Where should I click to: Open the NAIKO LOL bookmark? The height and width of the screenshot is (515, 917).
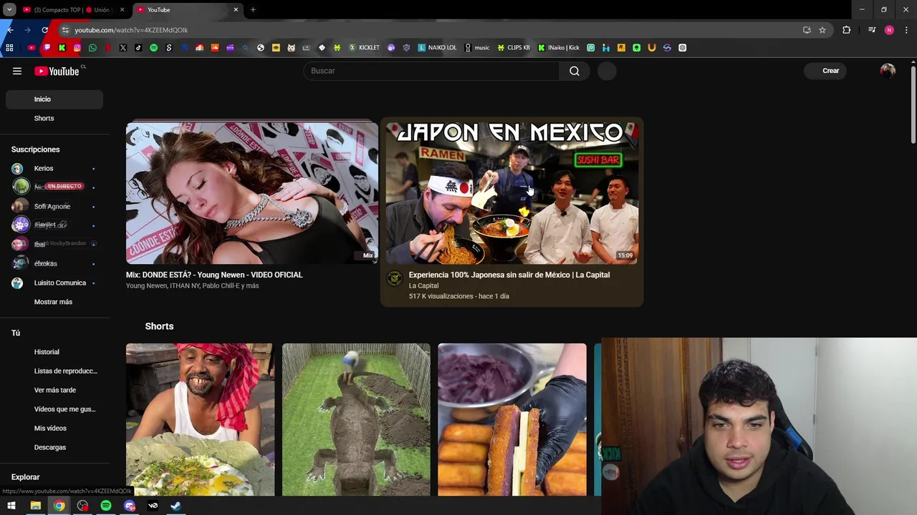tap(437, 48)
